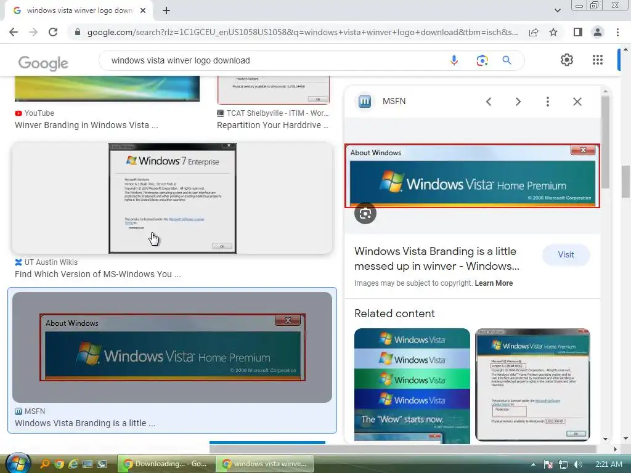Start a voice search with microphone
Screen dimensions: 631x473
[454, 60]
